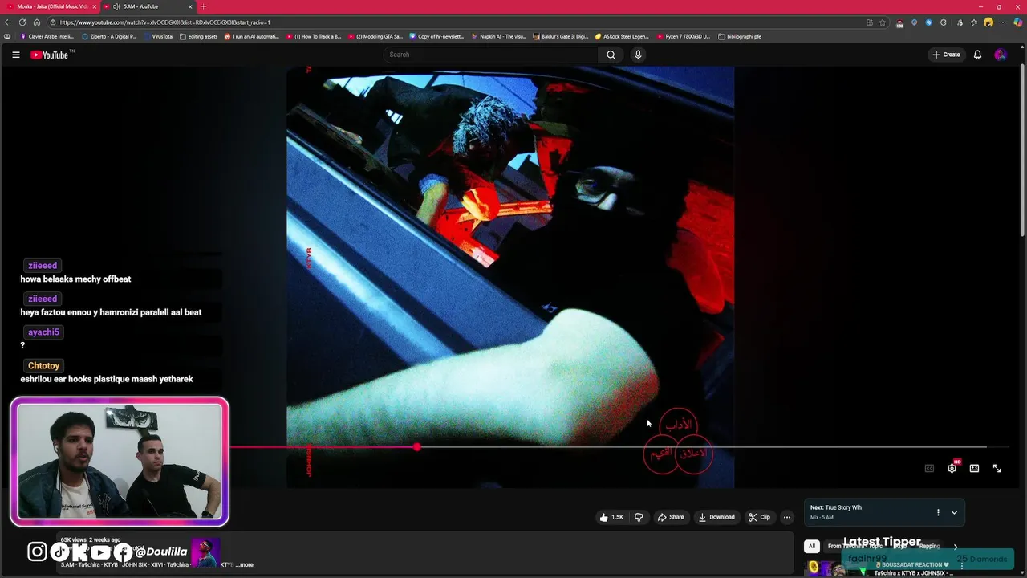Switch to Moulta - Jalsa browser tab

click(x=51, y=6)
